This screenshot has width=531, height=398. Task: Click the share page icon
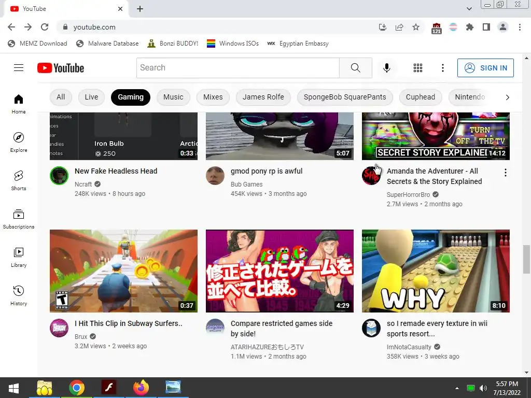tap(399, 27)
